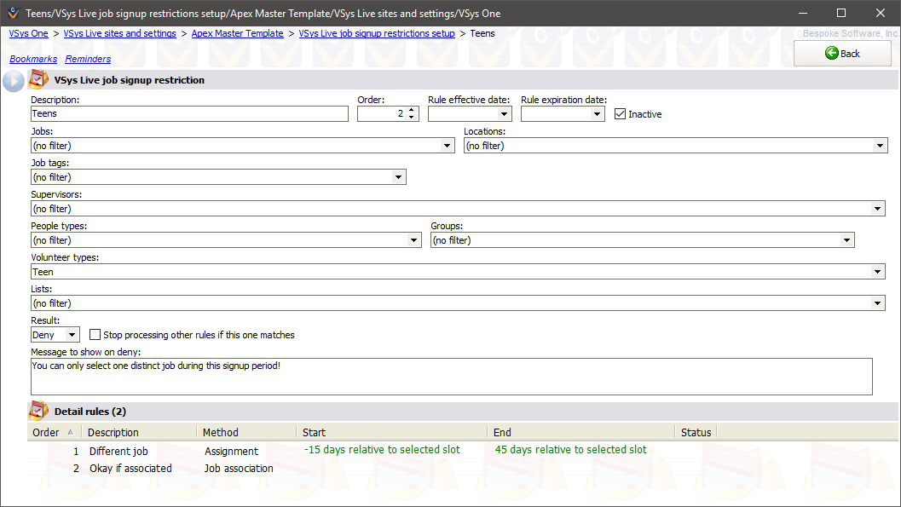Click the green Back arrow icon
901x507 pixels.
pyautogui.click(x=832, y=54)
